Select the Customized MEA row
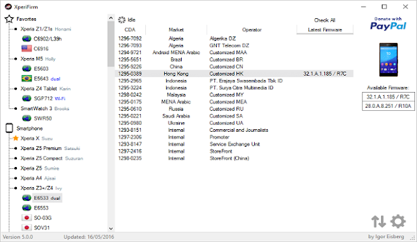417x242 pixels. 234,102
